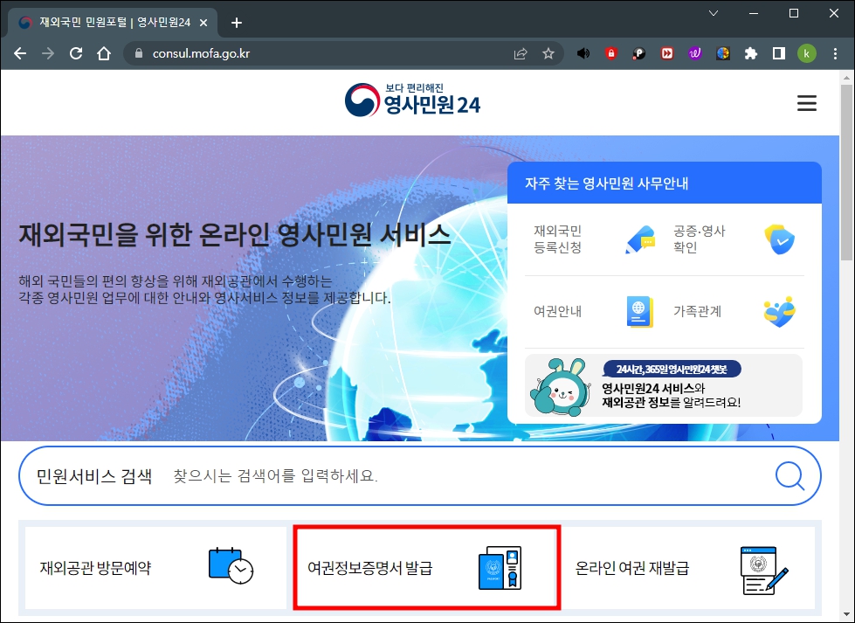
Task: Click the browser refresh icon
Action: [76, 52]
